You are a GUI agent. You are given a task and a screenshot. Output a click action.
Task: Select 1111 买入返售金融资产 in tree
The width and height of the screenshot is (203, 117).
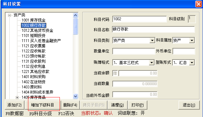[41, 41]
